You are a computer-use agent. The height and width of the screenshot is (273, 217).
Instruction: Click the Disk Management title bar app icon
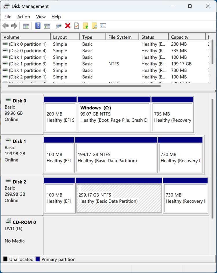tap(6, 6)
